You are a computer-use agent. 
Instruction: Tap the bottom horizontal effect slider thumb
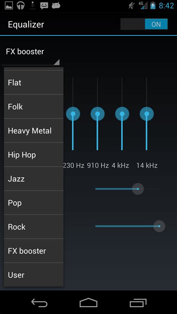pos(159,226)
